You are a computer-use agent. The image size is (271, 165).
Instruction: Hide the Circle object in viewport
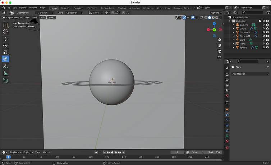[x=264, y=28]
